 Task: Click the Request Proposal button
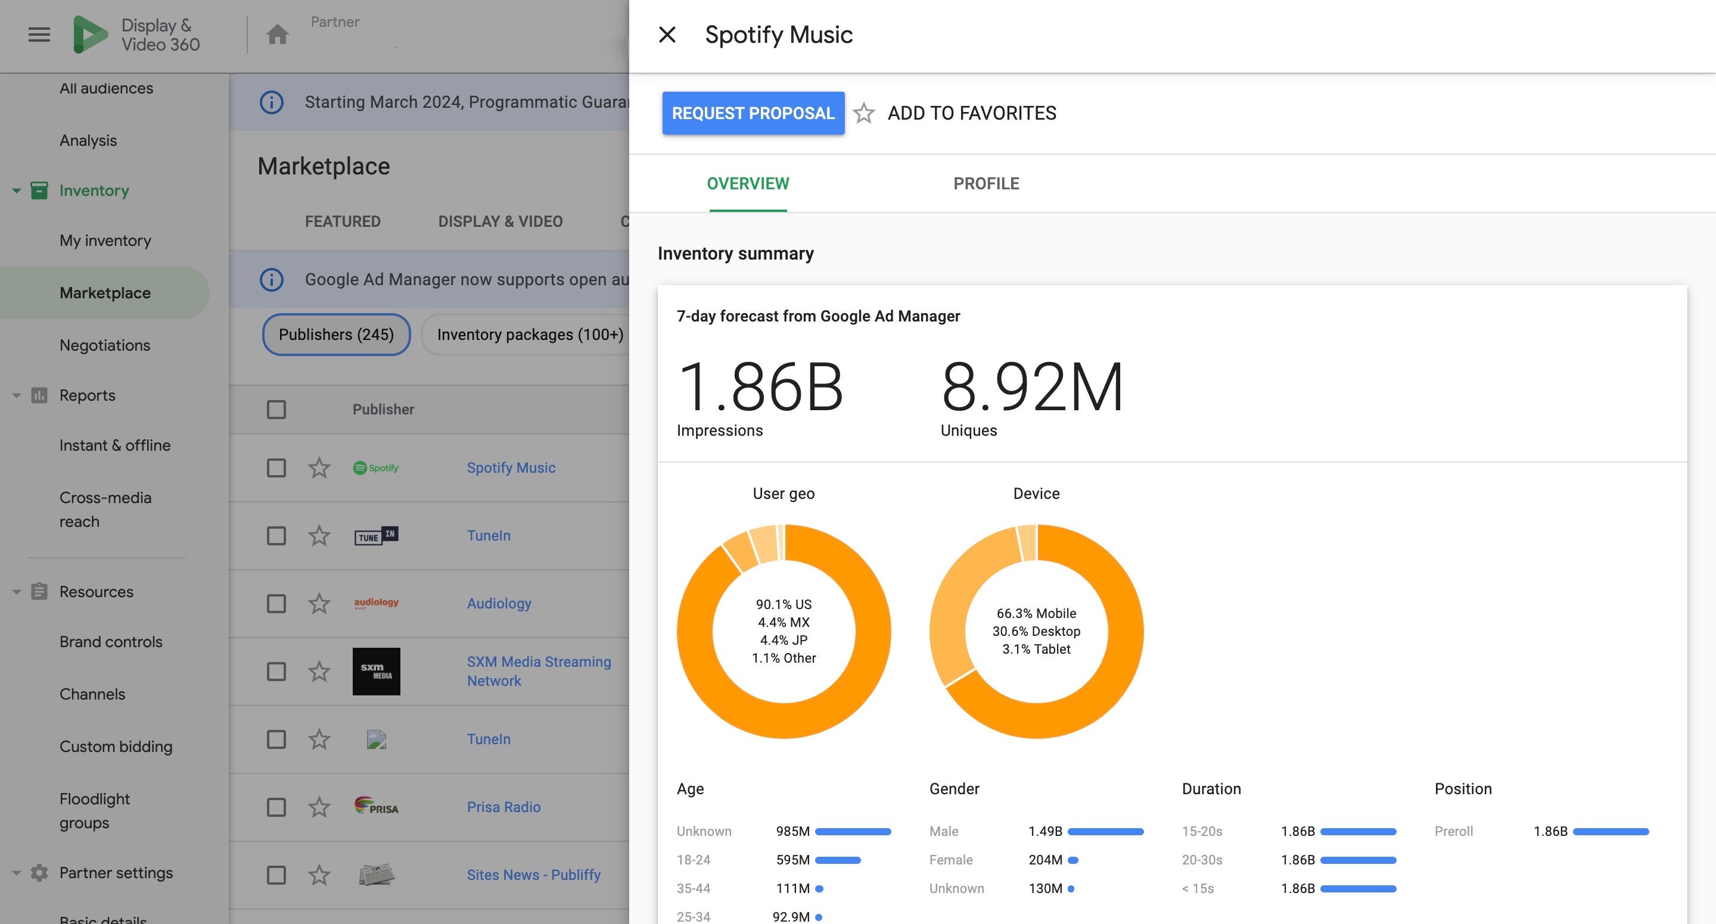(x=753, y=113)
